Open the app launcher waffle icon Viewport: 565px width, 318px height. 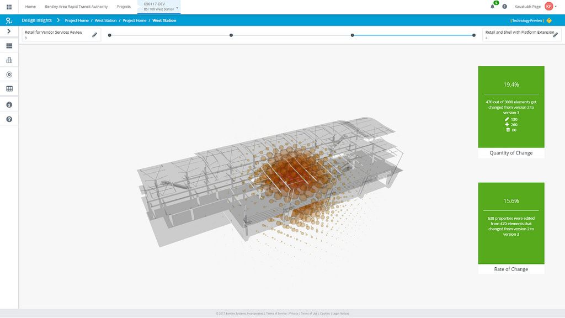click(8, 6)
